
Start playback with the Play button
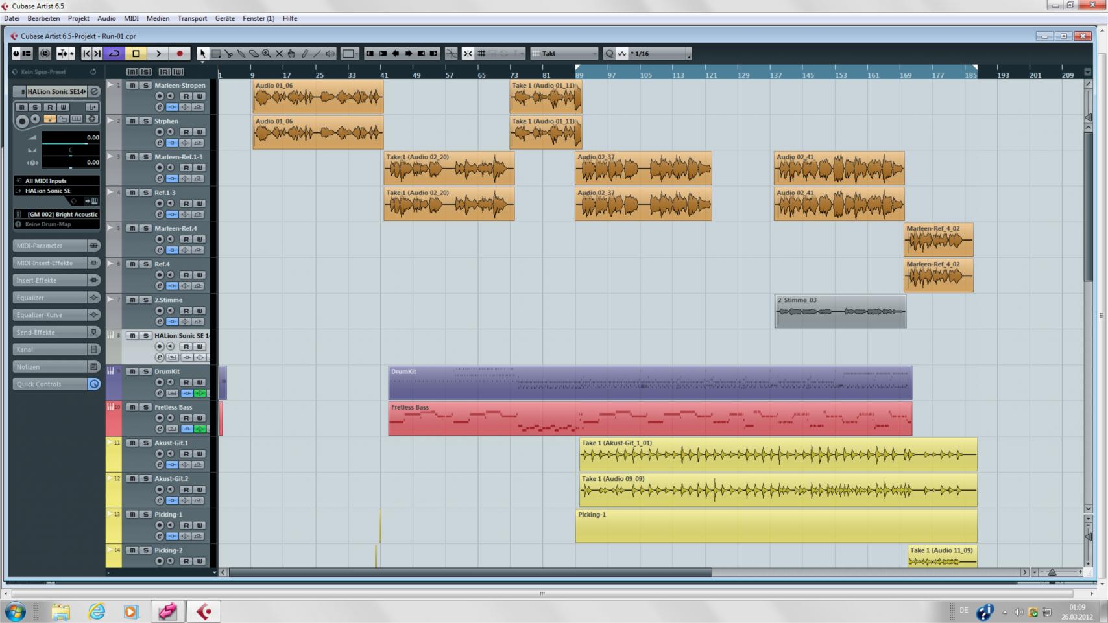coord(158,54)
